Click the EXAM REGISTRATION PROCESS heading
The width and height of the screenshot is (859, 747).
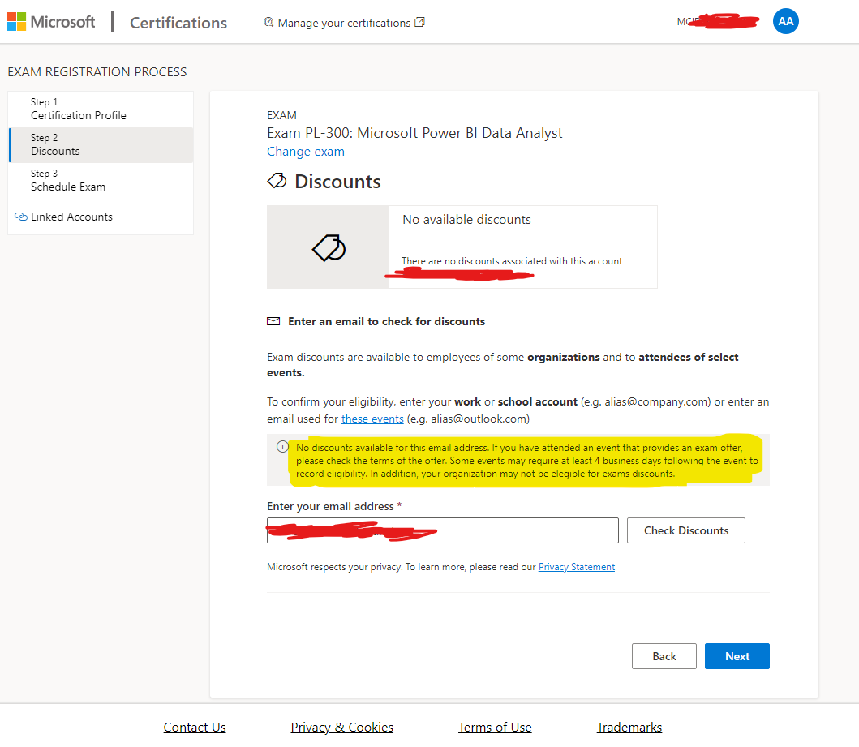pos(97,72)
